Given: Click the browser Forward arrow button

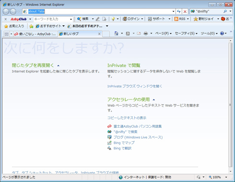Looking at the screenshot, I should pyautogui.click(x=13, y=12).
